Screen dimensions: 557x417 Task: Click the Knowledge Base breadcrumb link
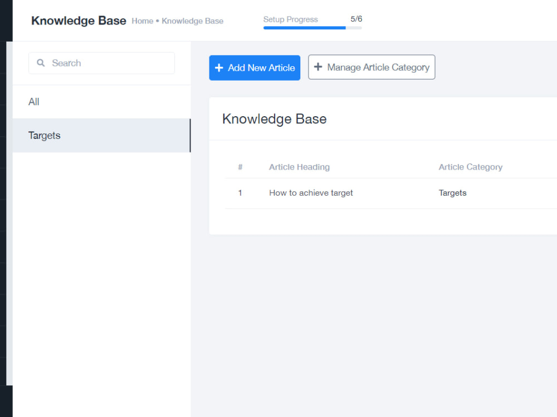coord(193,21)
